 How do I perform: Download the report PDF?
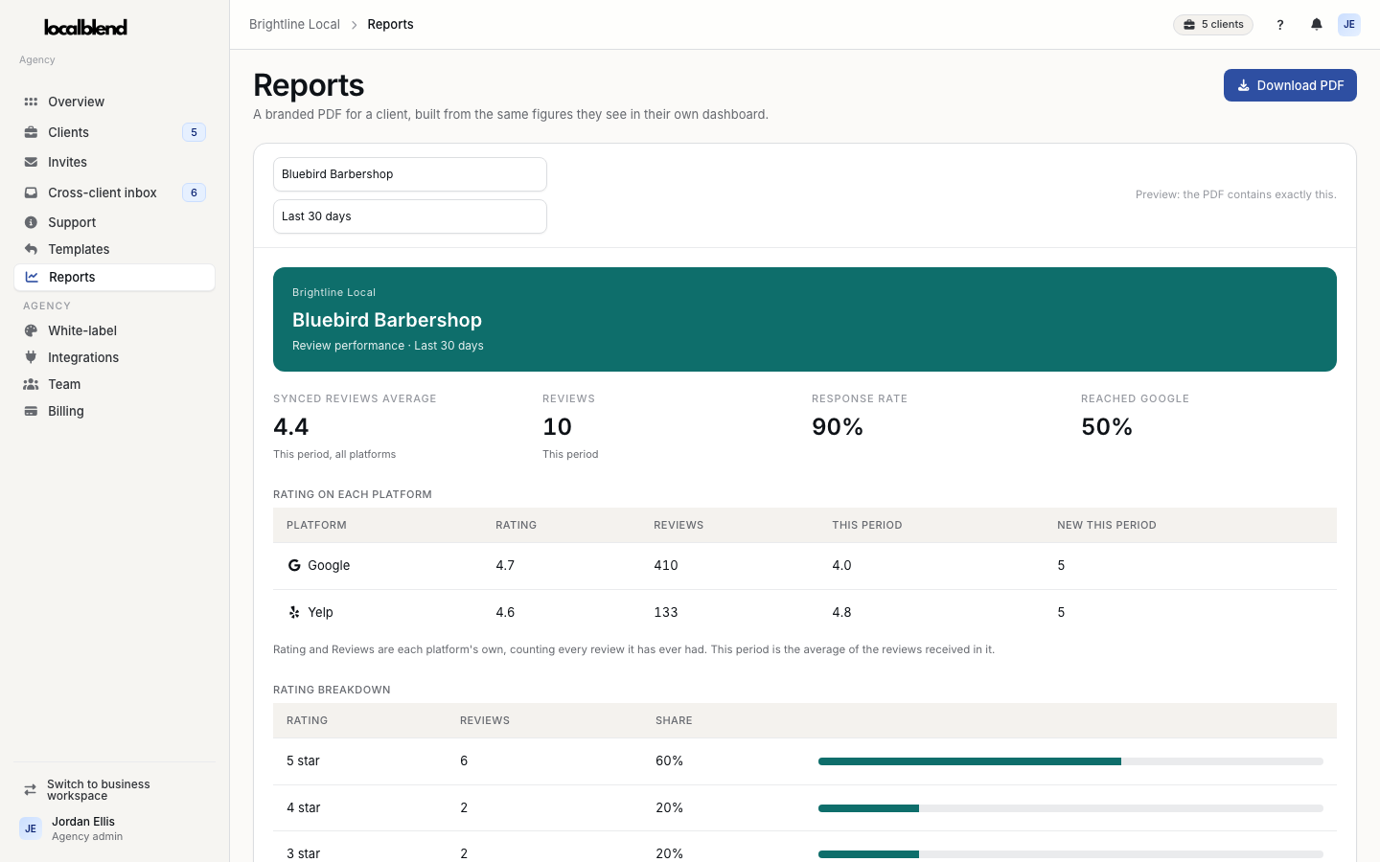tap(1290, 85)
